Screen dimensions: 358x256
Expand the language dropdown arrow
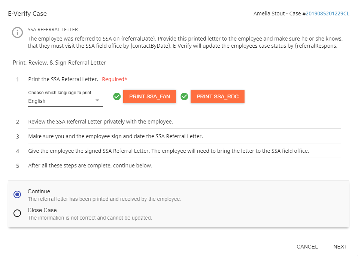[97, 101]
